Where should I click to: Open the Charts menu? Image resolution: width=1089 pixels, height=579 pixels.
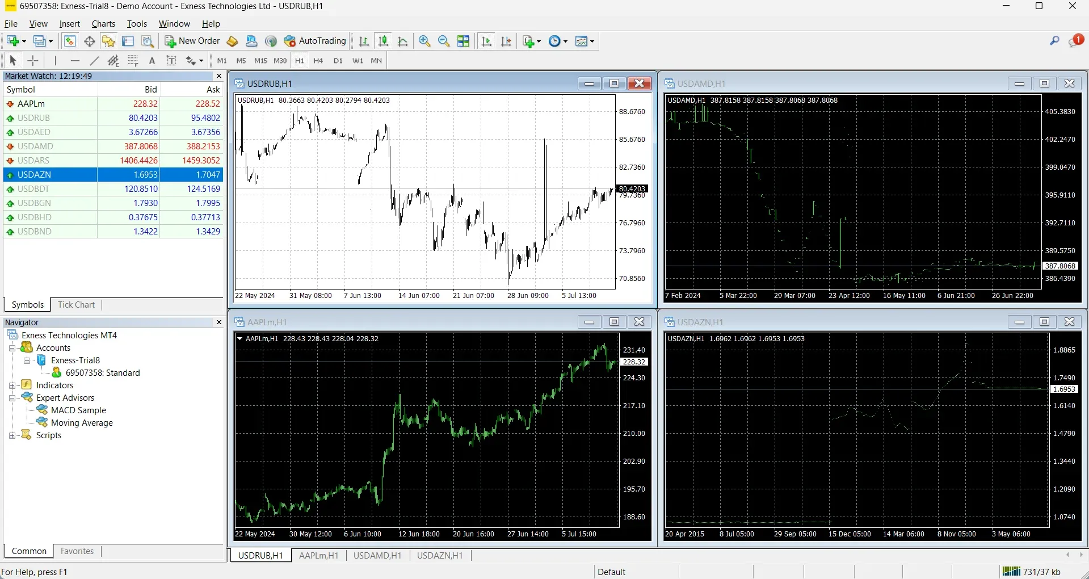coord(103,24)
